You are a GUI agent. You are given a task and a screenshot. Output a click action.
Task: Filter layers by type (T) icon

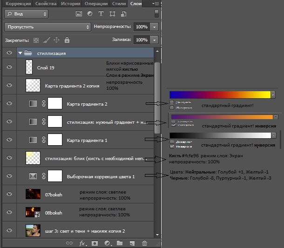(x=101, y=14)
